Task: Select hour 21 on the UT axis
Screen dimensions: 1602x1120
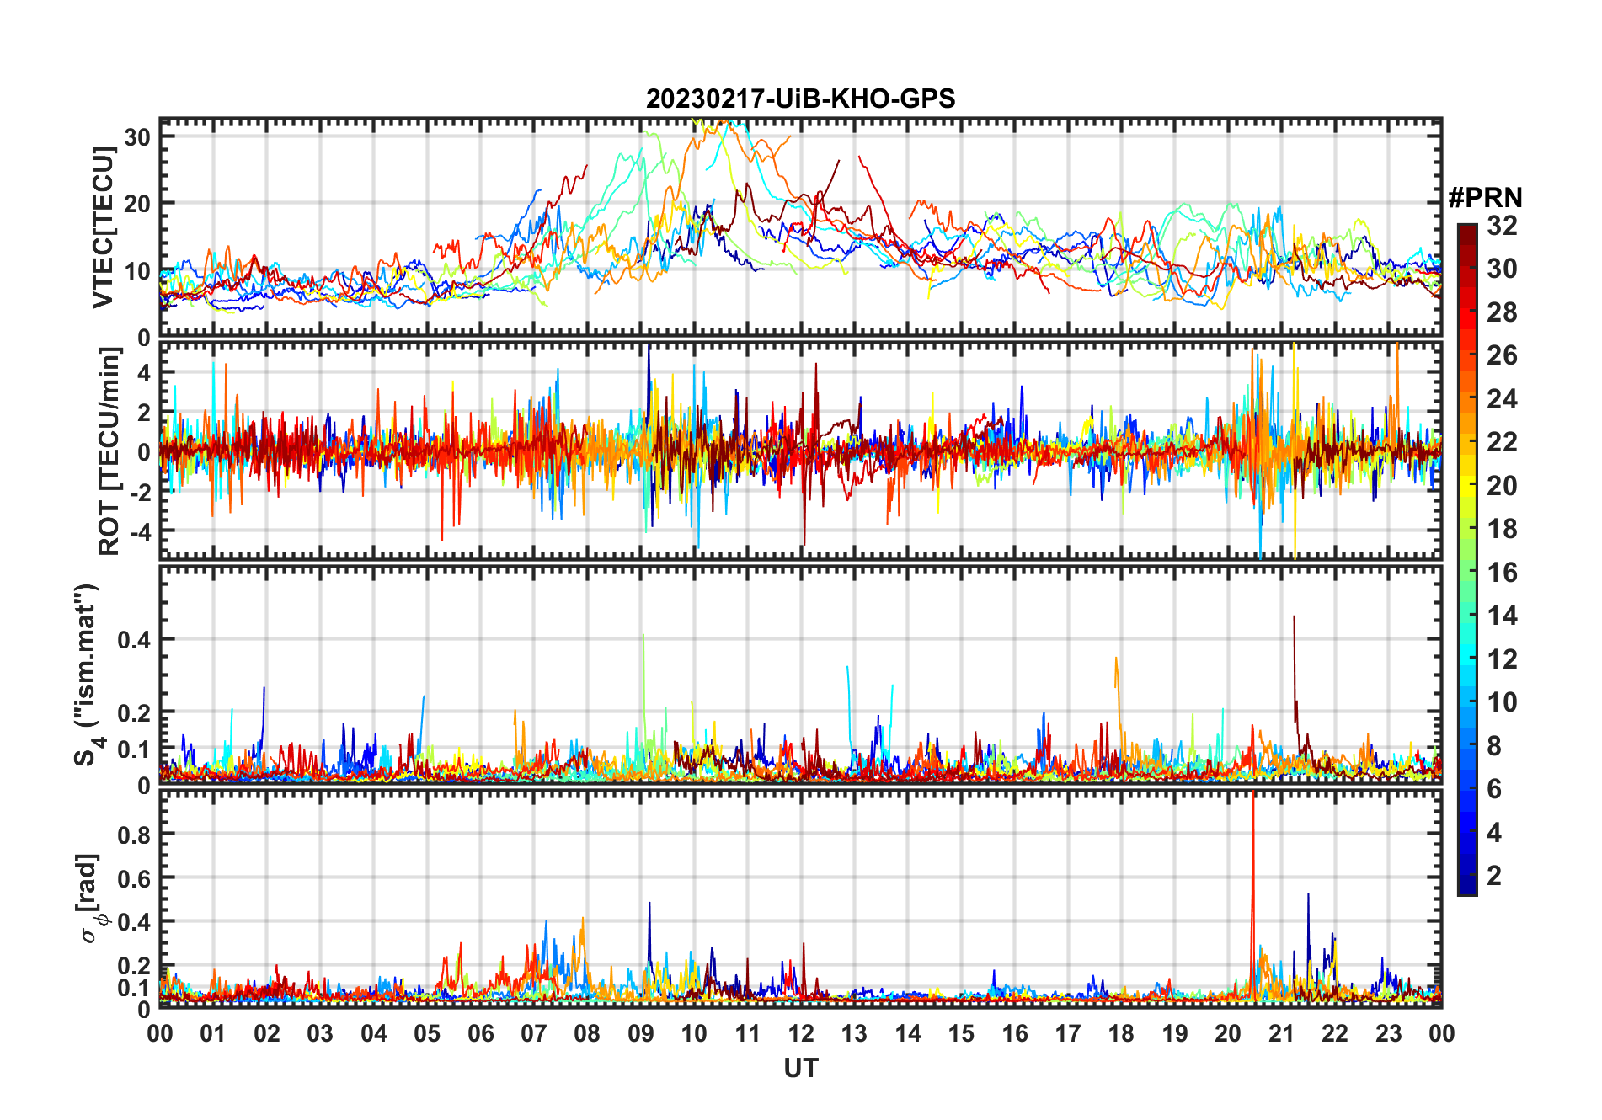Action: tap(1281, 1033)
